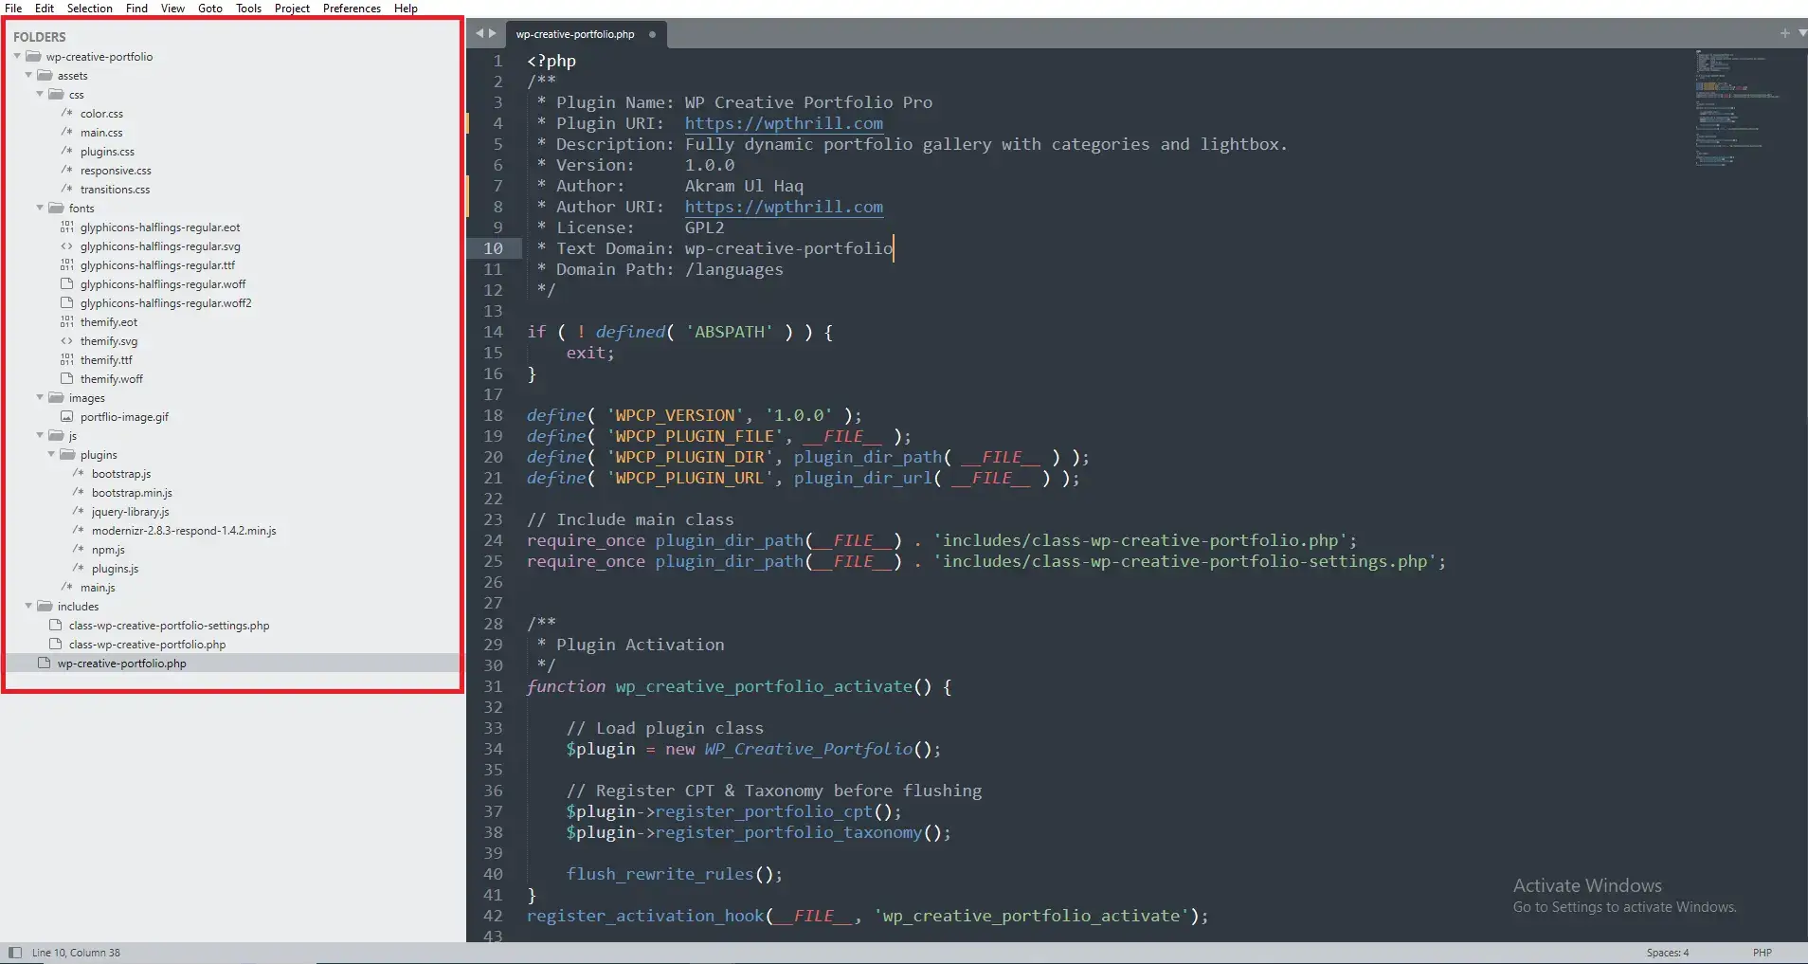
Task: Select class-wp-creative-portfolio-settings.php in the sidebar
Action: coord(169,625)
